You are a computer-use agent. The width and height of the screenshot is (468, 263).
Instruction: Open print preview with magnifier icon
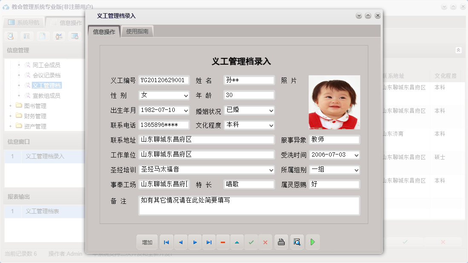[x=297, y=242]
